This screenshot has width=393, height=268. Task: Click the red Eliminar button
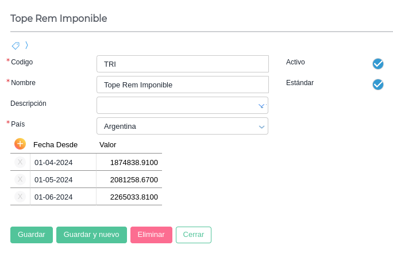[x=151, y=235]
